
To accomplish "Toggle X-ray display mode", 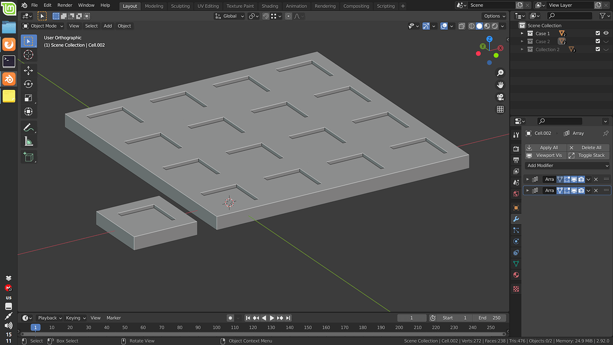I will 462,26.
